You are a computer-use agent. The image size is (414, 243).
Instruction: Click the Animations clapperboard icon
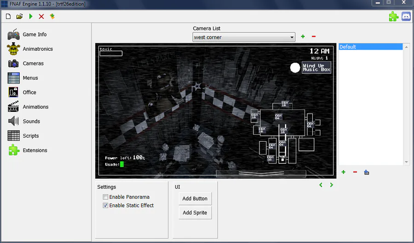(x=13, y=107)
